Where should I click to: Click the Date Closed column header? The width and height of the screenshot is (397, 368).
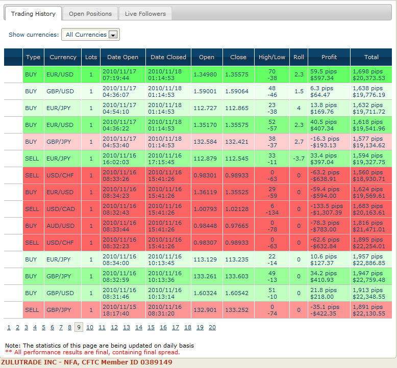click(x=168, y=57)
